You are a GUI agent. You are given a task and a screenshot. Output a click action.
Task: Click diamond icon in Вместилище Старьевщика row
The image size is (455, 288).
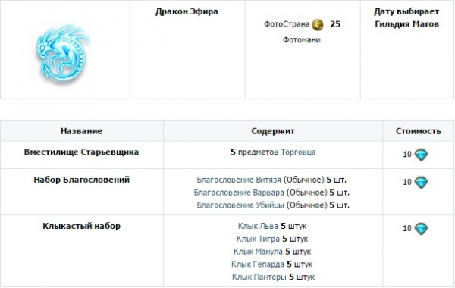click(421, 155)
